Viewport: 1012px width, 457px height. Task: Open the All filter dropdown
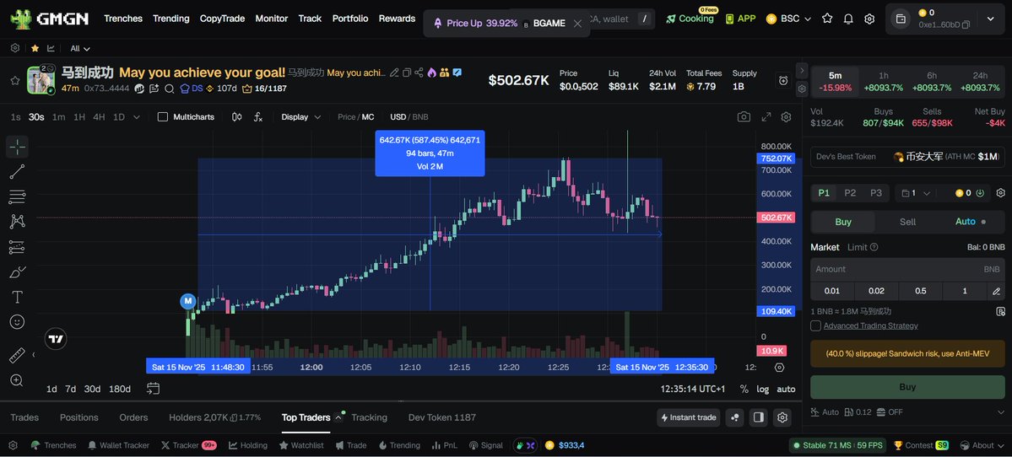pos(80,48)
